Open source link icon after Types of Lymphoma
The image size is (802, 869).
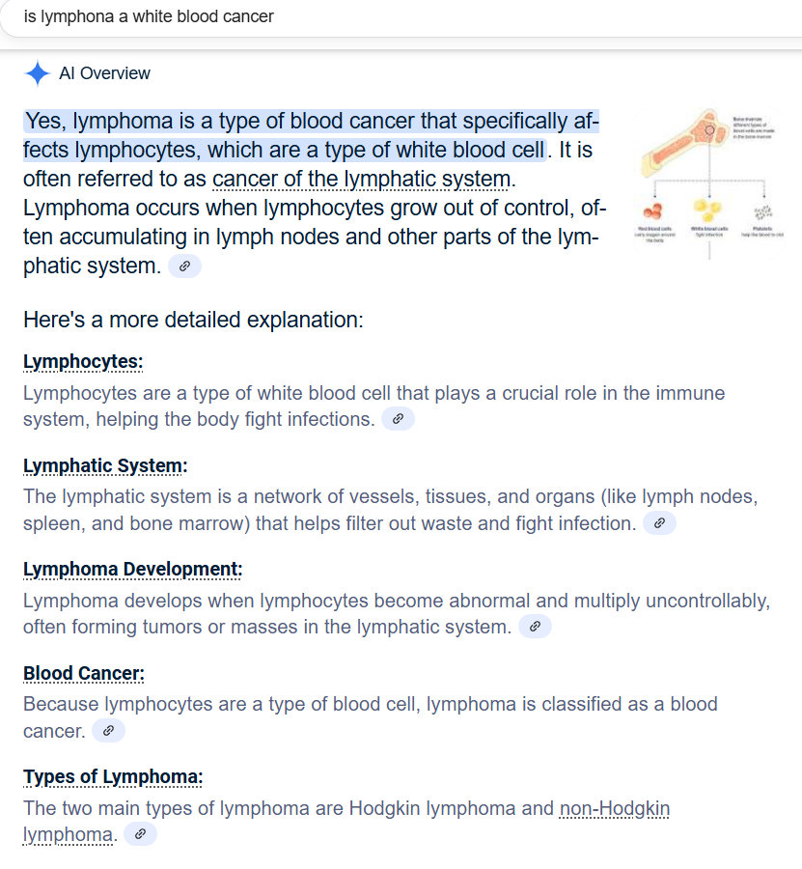tap(140, 834)
